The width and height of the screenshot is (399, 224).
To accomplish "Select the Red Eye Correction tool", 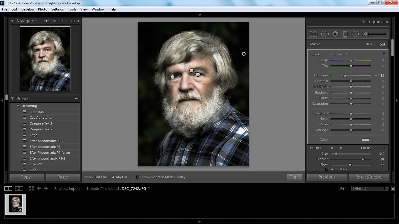I will 335,34.
